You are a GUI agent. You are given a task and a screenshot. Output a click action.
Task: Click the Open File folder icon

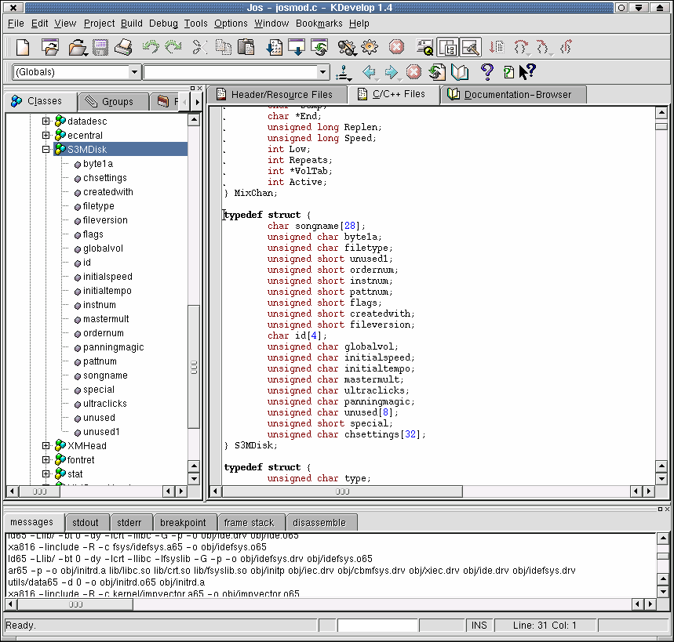tap(78, 47)
